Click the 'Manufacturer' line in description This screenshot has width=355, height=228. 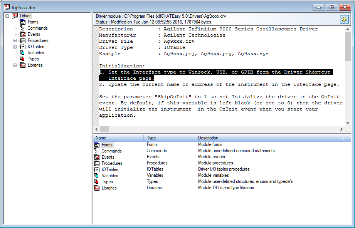pos(162,35)
